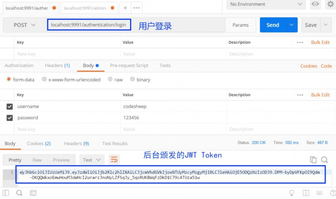Open the Code link for this request
Screen dimensions: 336x199
coord(326,66)
